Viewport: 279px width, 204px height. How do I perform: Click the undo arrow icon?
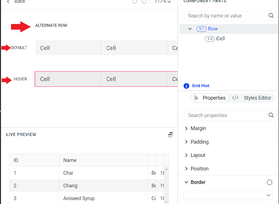(x=134, y=2)
